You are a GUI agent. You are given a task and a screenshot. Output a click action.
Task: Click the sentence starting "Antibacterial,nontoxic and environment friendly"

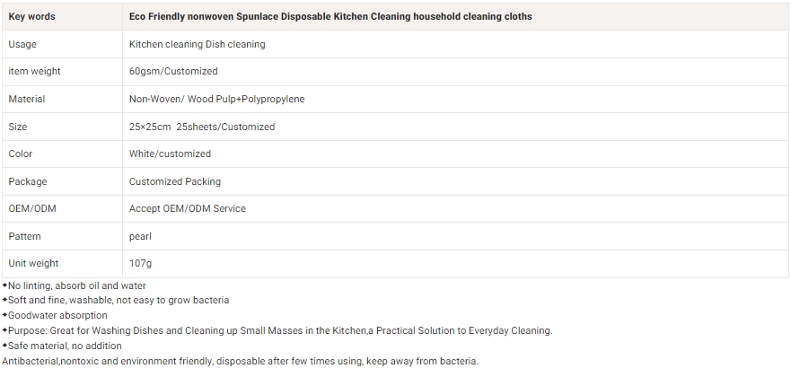[241, 361]
